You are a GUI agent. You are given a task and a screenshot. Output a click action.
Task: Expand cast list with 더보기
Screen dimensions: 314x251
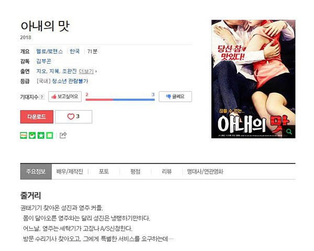87,71
